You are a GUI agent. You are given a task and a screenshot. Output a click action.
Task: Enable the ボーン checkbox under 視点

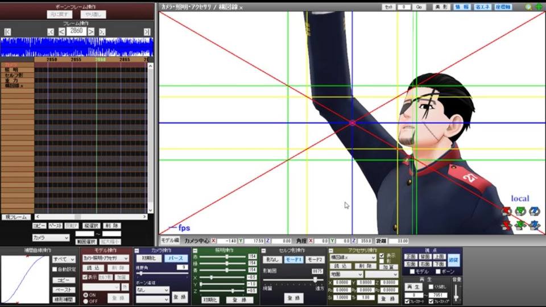(438, 272)
